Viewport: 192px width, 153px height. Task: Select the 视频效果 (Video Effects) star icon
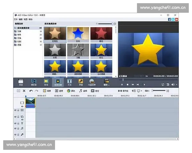(x=58, y=82)
